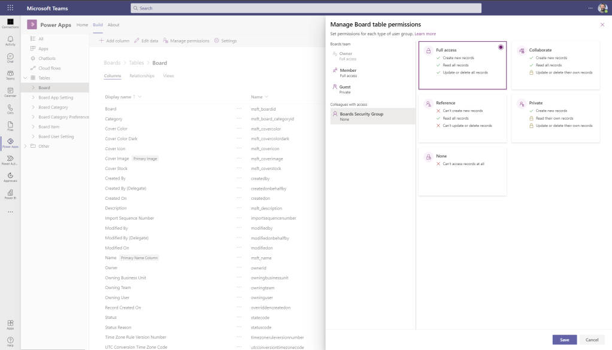
Task: Click the Save button
Action: [x=564, y=340]
